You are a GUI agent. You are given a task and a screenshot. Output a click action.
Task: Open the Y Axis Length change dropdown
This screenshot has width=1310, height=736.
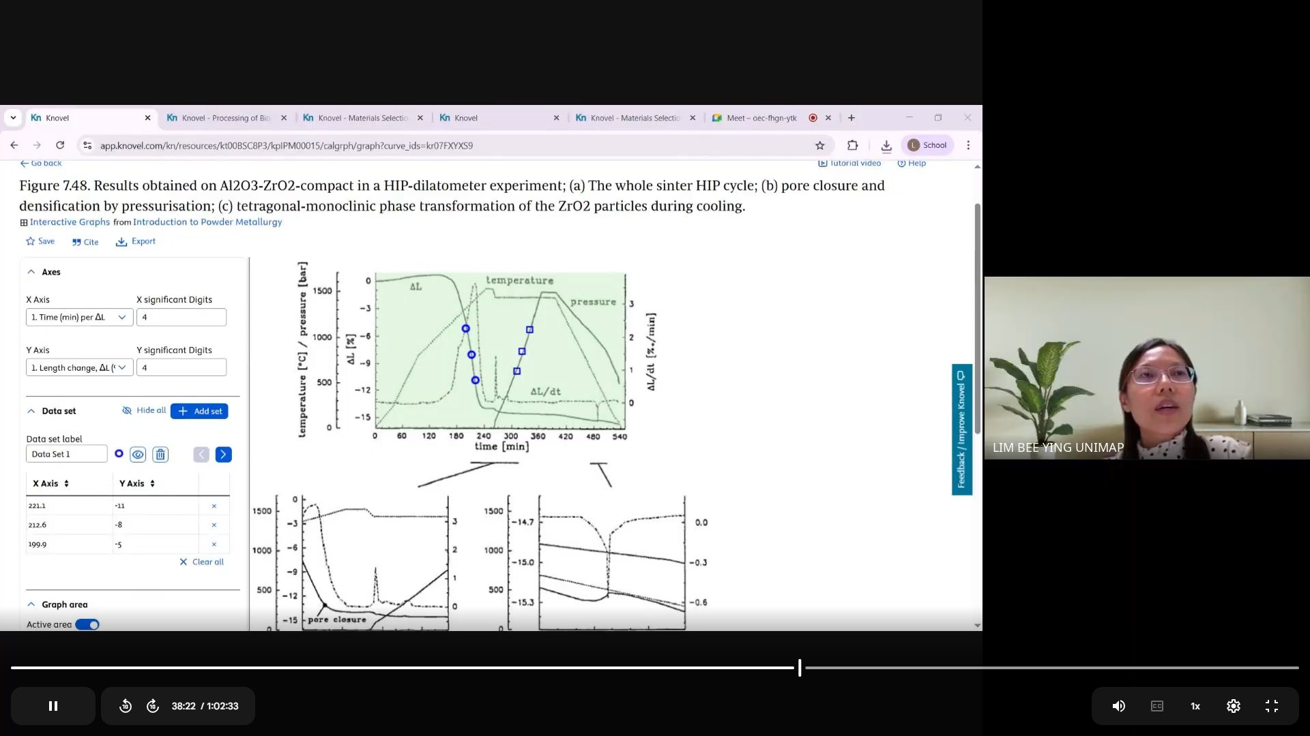(x=79, y=367)
